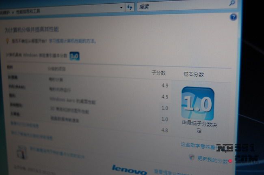Click the search magnifier icon
Viewport: 264px width, 175px height.
tap(232, 4)
